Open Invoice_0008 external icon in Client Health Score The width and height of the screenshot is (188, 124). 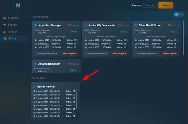tap(175, 47)
